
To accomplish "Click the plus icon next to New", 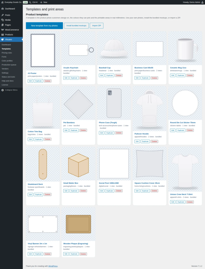I will [x=41, y=2].
